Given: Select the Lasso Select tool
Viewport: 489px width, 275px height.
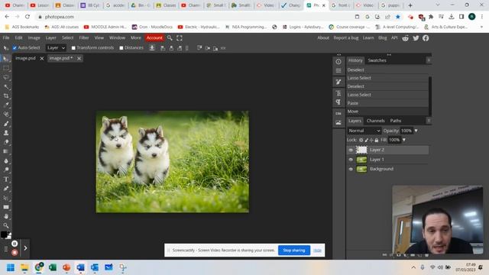Looking at the screenshot, I should (x=5, y=77).
